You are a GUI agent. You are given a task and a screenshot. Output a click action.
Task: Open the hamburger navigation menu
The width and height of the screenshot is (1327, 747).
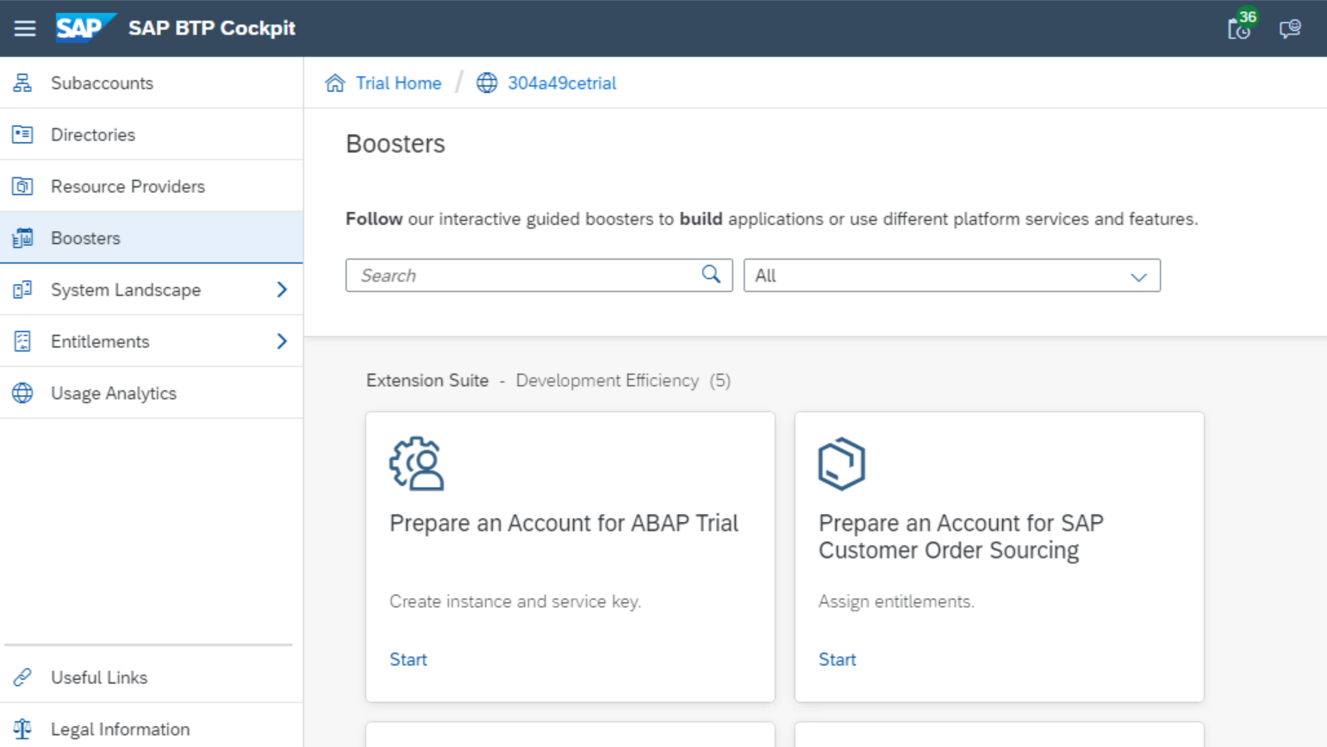[25, 28]
